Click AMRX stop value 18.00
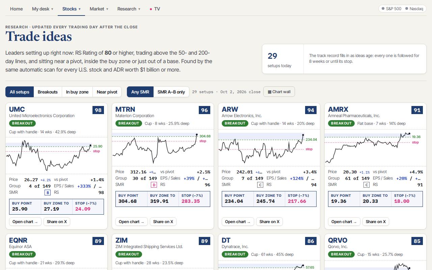The image size is (432, 270). coord(402,201)
